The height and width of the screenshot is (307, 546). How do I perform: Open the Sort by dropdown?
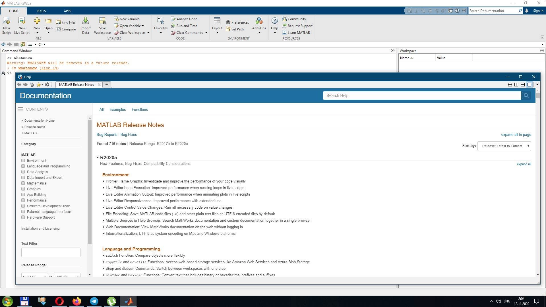point(504,146)
